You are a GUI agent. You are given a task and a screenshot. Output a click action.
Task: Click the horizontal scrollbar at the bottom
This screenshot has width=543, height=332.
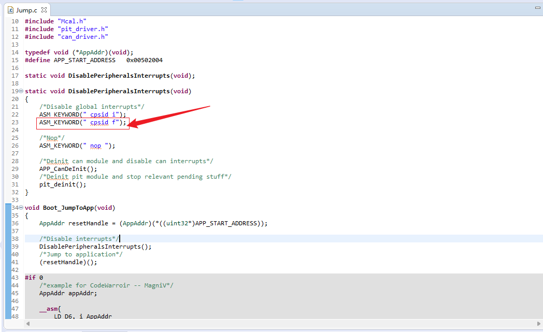click(259, 324)
